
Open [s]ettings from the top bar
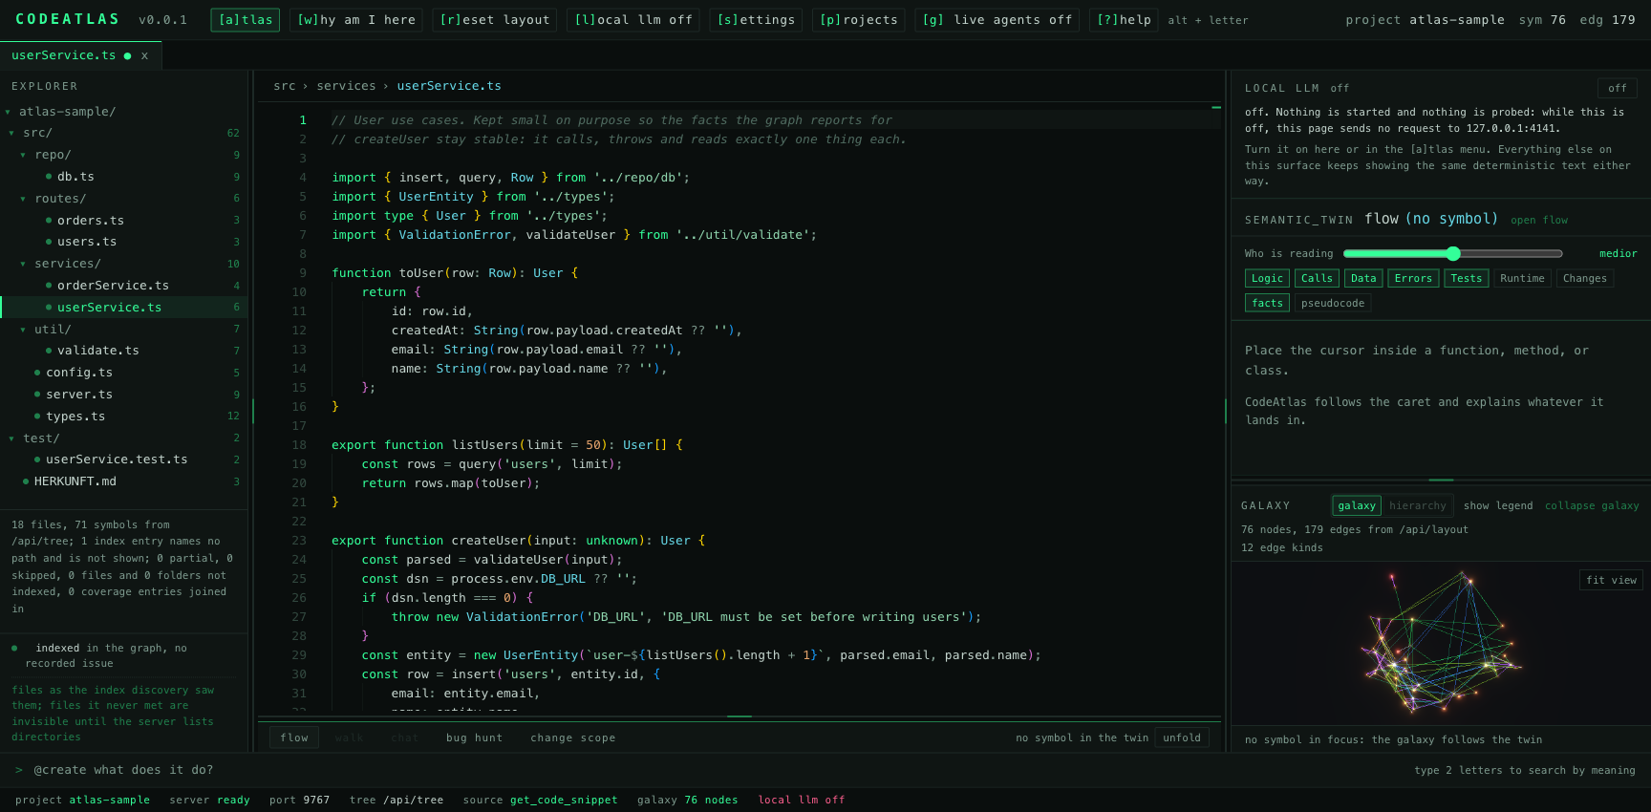click(x=756, y=20)
